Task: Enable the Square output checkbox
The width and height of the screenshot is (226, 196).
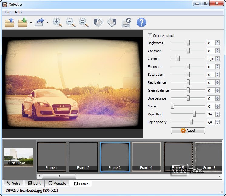Action: pos(150,36)
